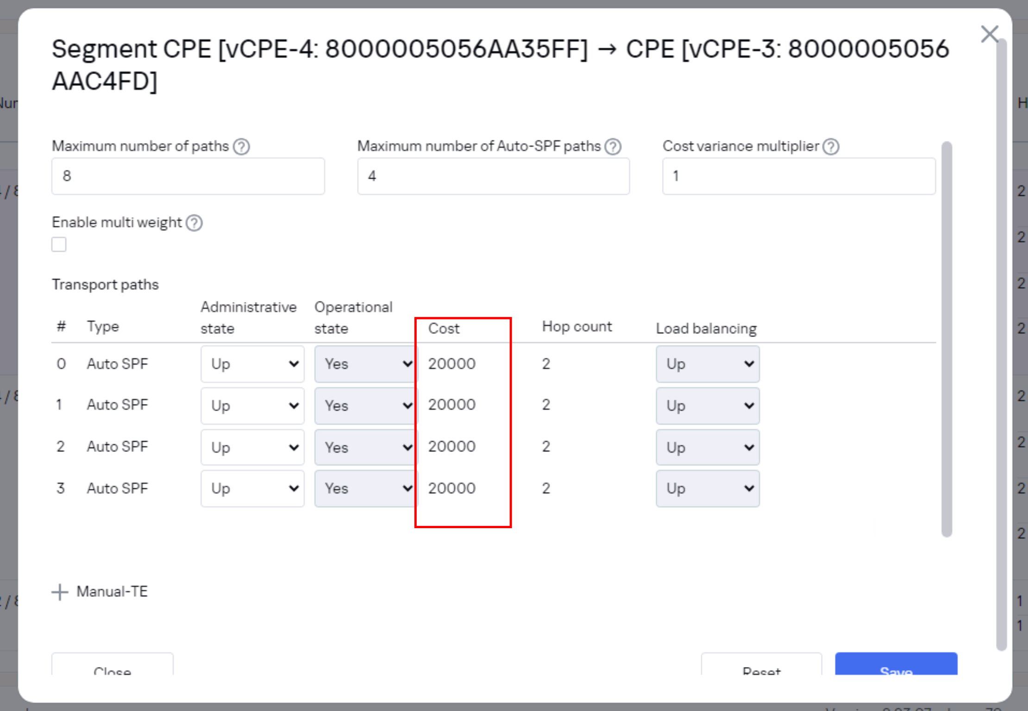Click the plus icon for Manual-TE
The image size is (1028, 711).
pyautogui.click(x=60, y=592)
